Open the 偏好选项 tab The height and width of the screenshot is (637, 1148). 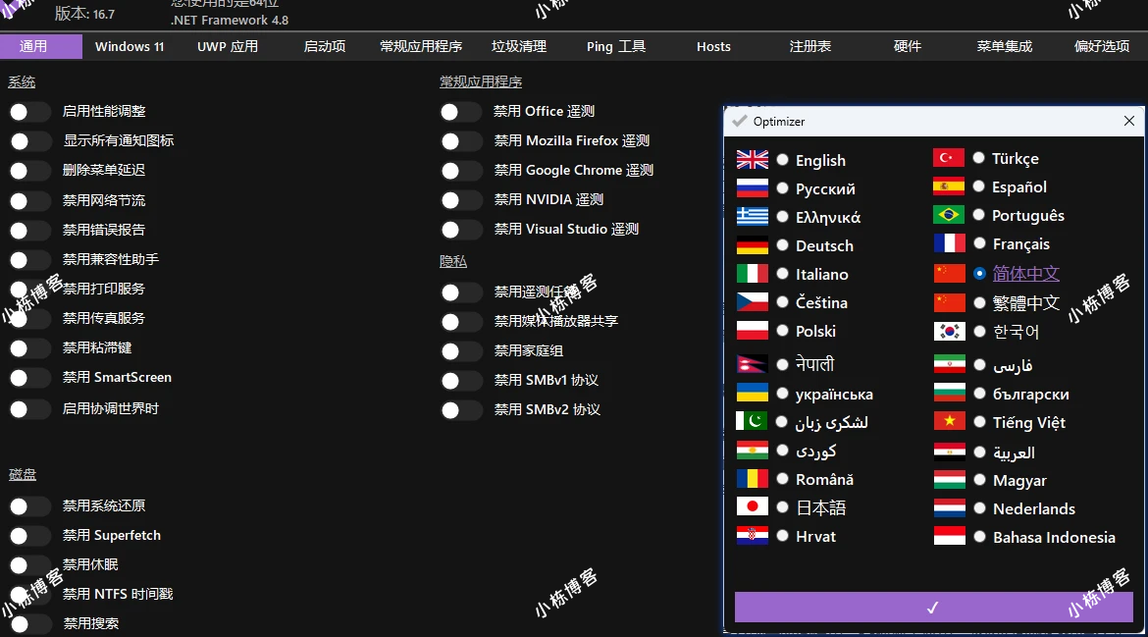(x=1101, y=46)
